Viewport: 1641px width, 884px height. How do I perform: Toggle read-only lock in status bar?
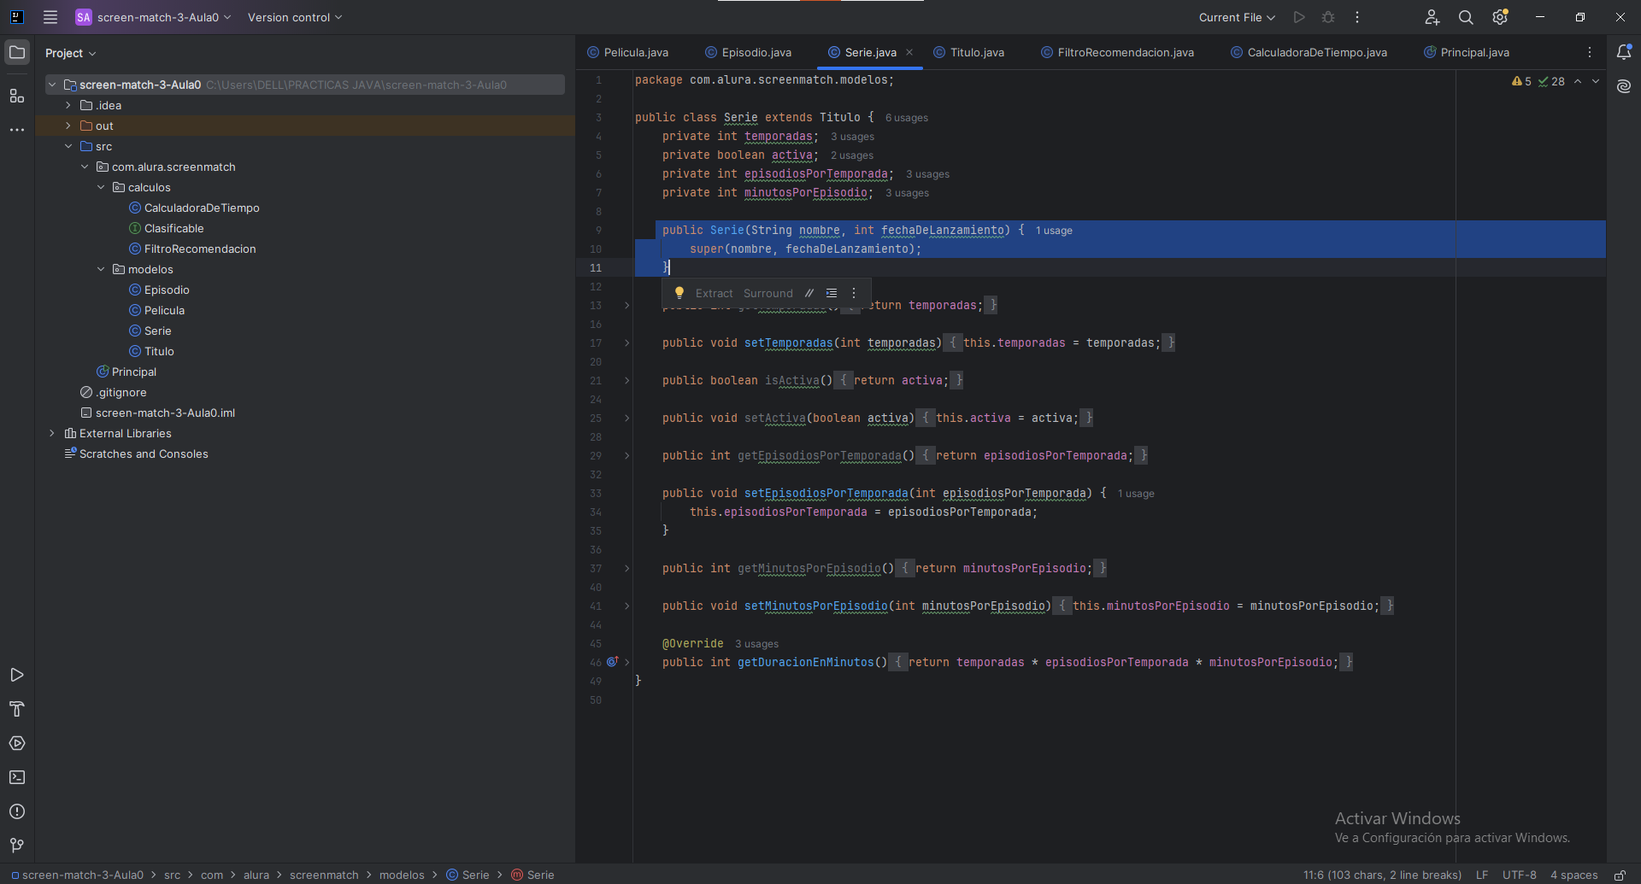1620,875
